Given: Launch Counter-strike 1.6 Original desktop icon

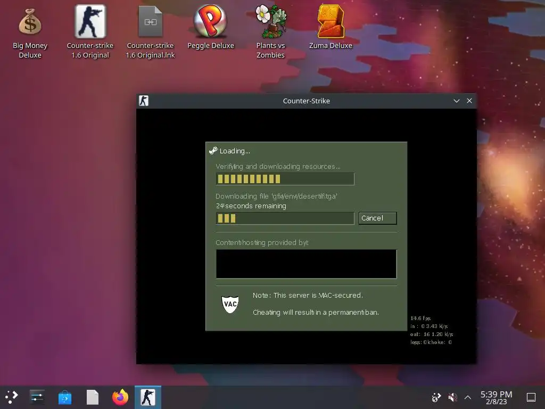Looking at the screenshot, I should tap(90, 21).
